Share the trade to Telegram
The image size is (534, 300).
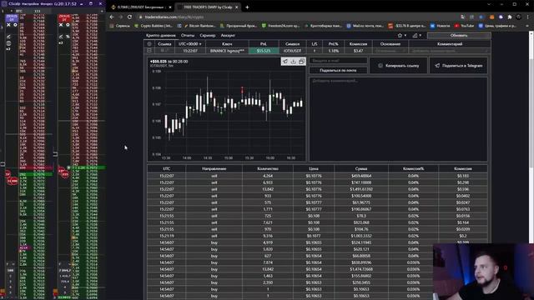coord(458,66)
